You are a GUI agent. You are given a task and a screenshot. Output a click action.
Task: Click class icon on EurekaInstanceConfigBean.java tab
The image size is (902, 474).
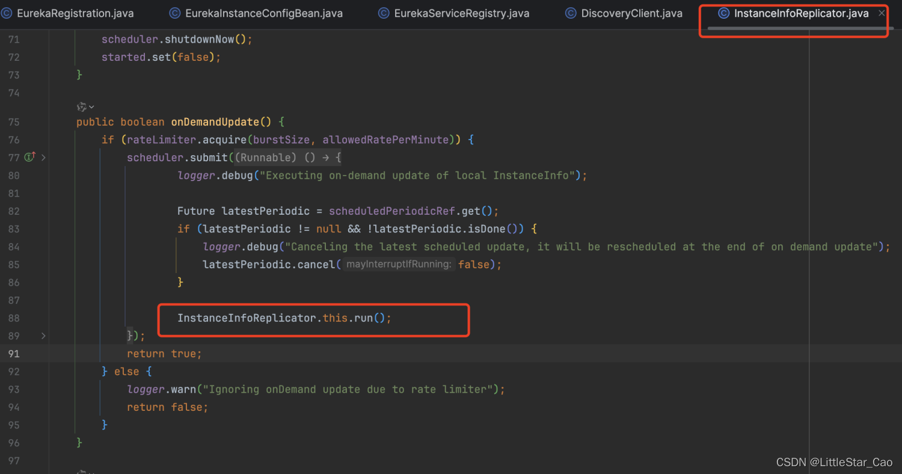[x=175, y=13]
